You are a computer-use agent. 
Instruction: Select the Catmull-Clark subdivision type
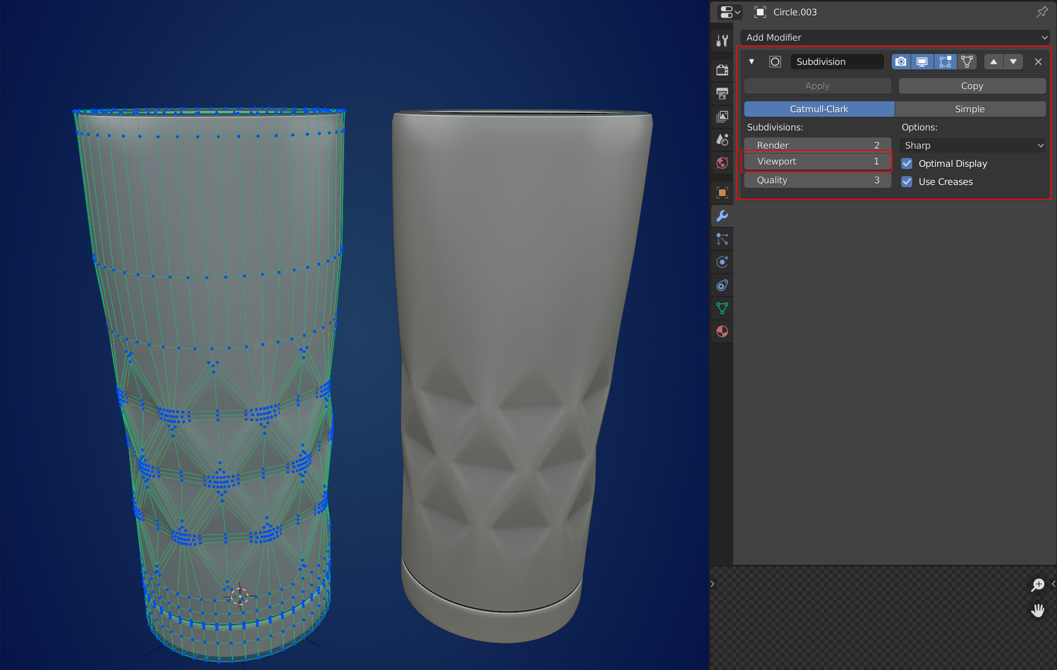pos(819,109)
